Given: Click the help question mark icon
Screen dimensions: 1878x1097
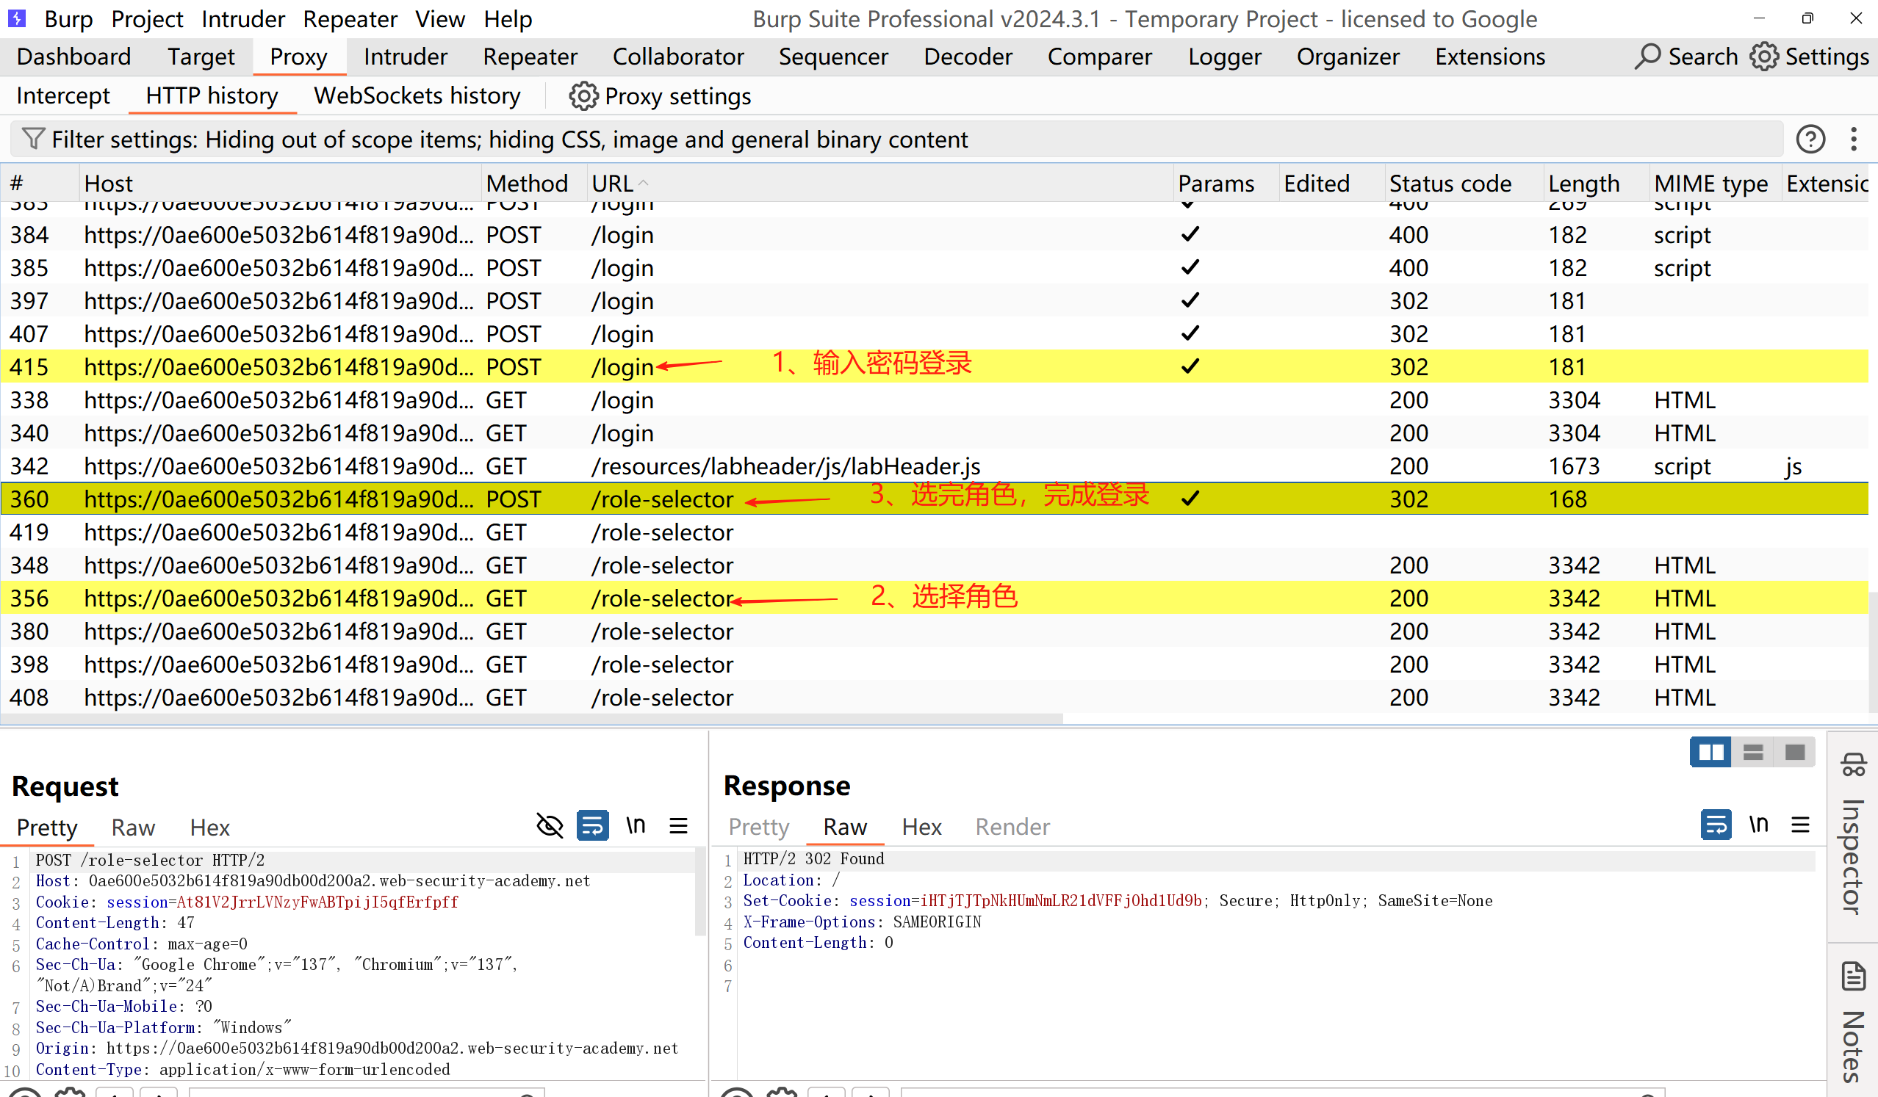Looking at the screenshot, I should (x=1810, y=140).
